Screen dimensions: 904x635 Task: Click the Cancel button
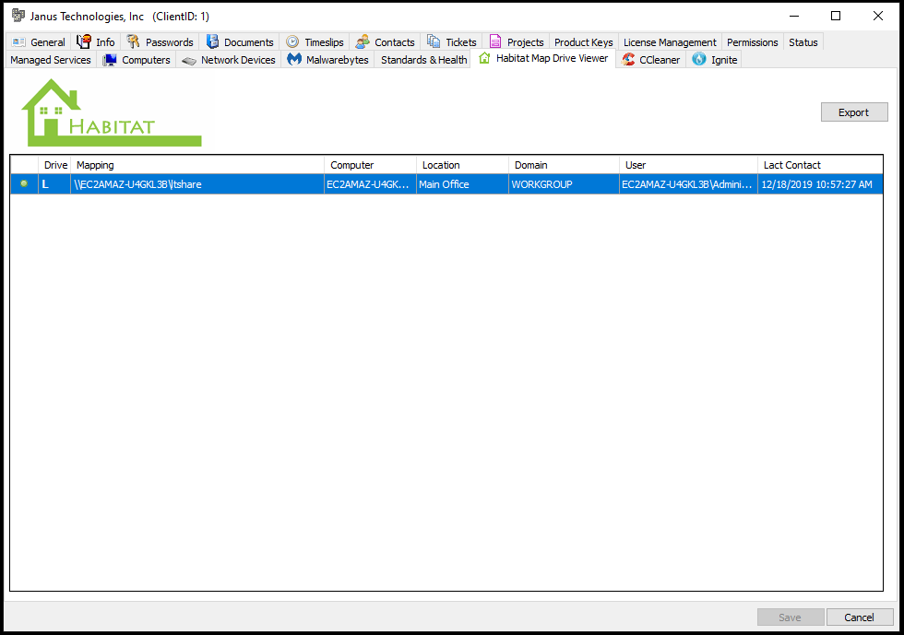pyautogui.click(x=859, y=617)
